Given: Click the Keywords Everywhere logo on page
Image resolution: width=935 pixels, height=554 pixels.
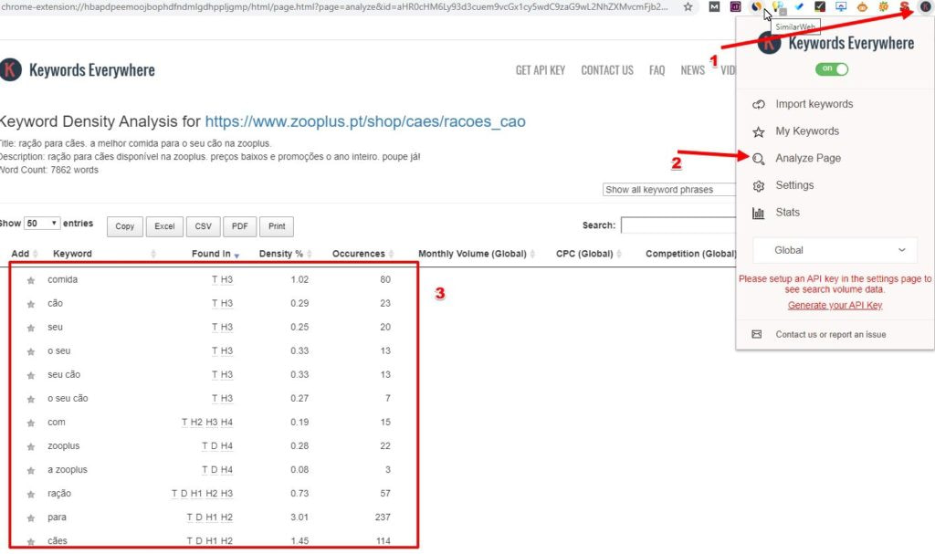Looking at the screenshot, I should click(78, 69).
